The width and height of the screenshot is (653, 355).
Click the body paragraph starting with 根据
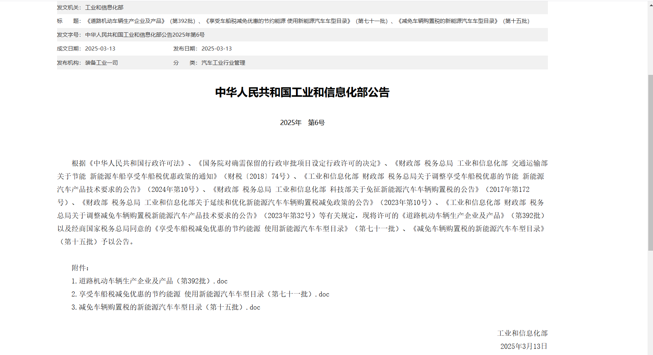coord(302,202)
